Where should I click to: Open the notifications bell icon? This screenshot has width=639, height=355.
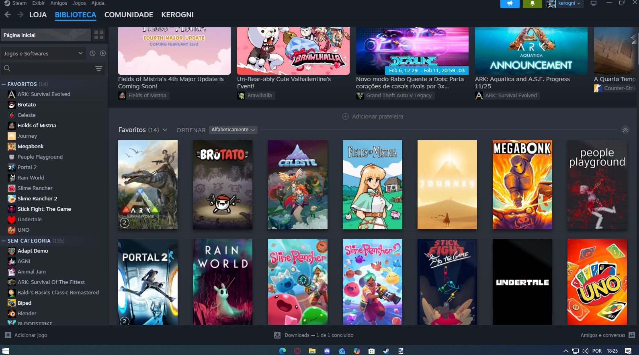pyautogui.click(x=532, y=4)
